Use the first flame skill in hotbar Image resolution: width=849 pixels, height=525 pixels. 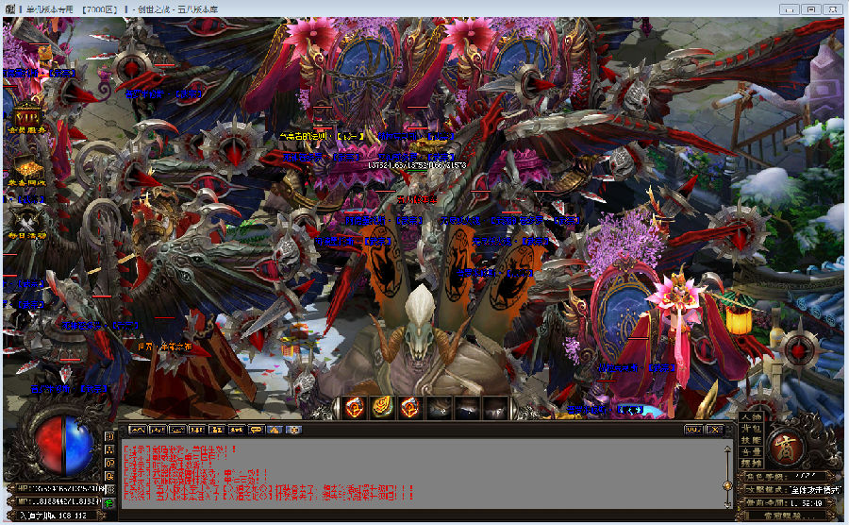(355, 407)
